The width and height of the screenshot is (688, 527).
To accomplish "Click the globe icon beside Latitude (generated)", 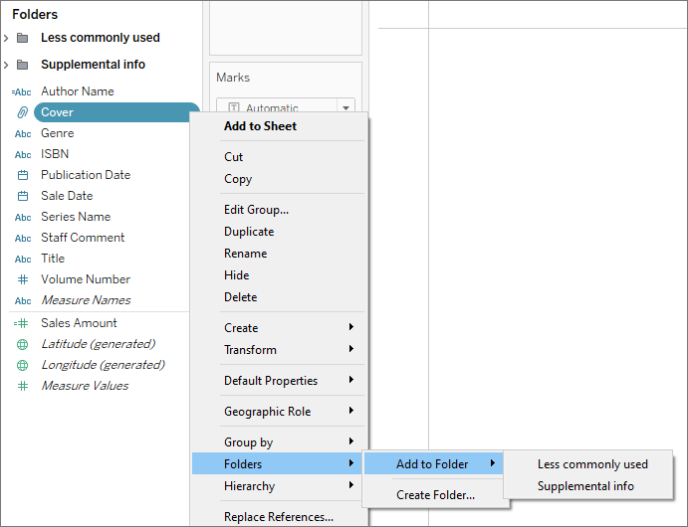I will [x=22, y=344].
